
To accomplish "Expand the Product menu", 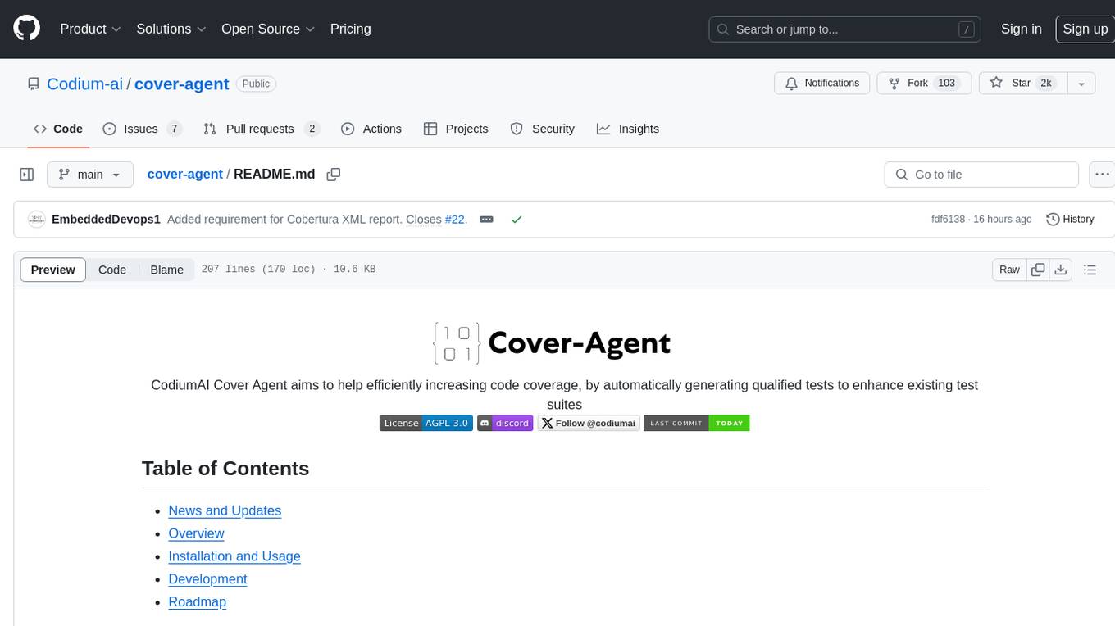I will 90,29.
